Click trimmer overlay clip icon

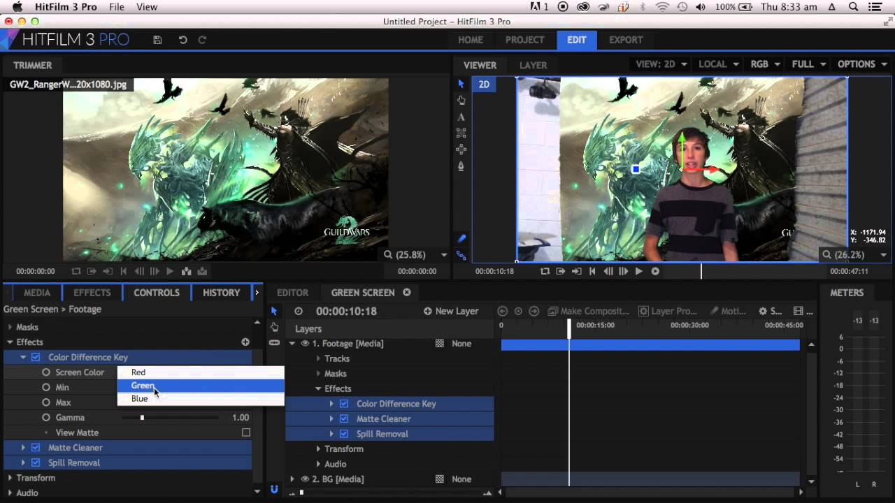pyautogui.click(x=202, y=271)
